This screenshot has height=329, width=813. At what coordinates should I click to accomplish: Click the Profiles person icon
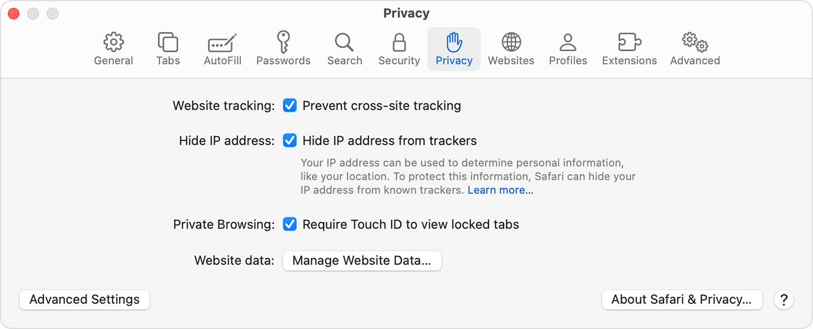(568, 42)
